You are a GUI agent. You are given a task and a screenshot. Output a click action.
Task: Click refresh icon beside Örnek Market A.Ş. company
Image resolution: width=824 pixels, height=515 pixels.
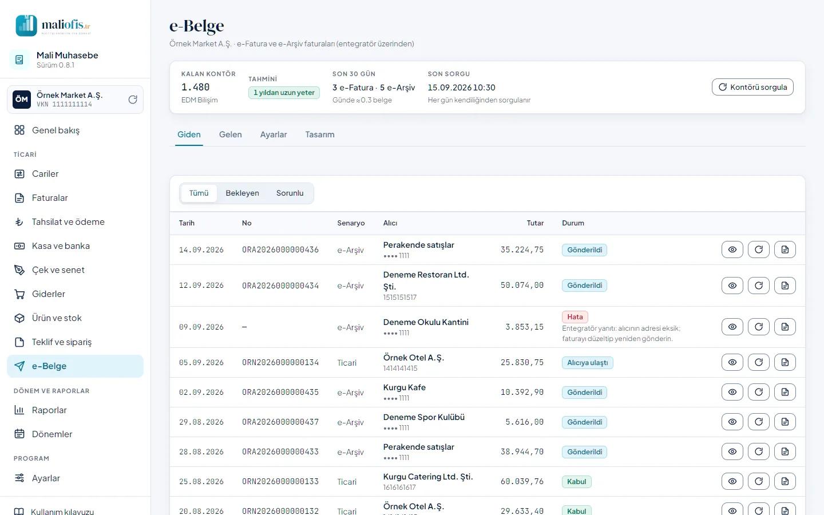click(133, 100)
